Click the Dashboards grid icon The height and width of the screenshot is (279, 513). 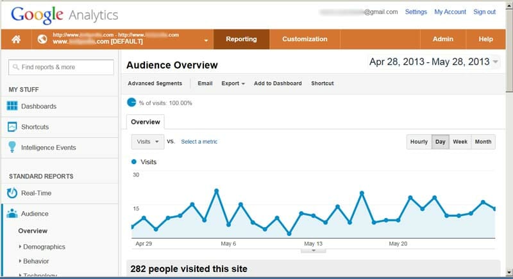(x=12, y=106)
